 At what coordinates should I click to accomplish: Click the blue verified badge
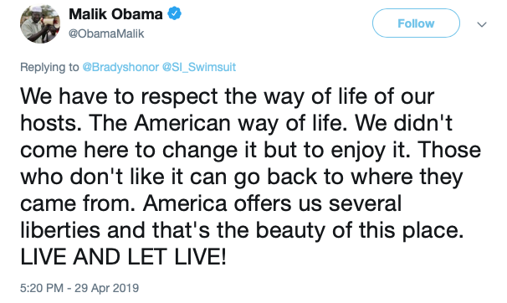[174, 13]
